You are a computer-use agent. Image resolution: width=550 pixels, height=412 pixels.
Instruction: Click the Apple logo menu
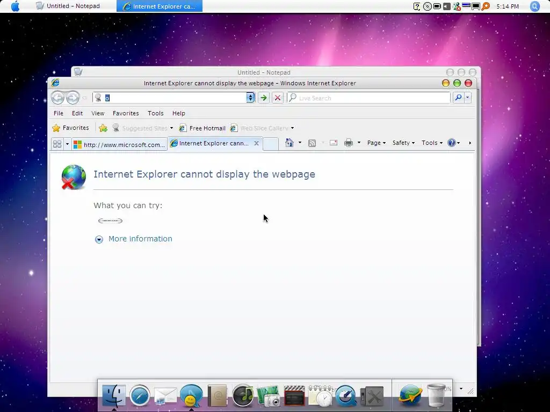(15, 6)
